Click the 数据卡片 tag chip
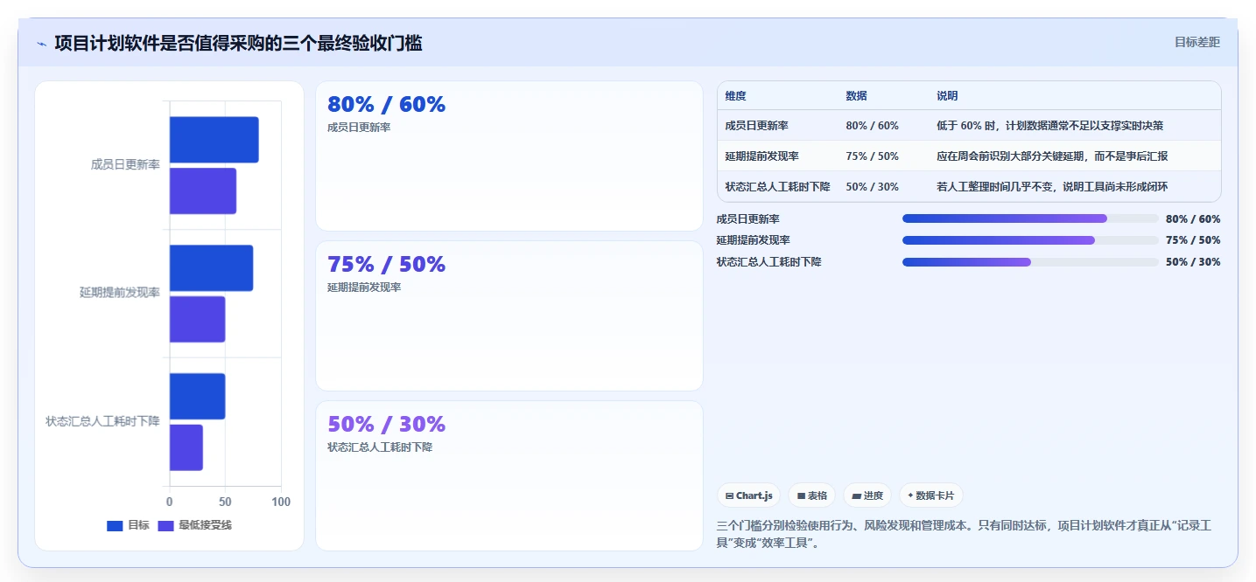 coord(931,495)
